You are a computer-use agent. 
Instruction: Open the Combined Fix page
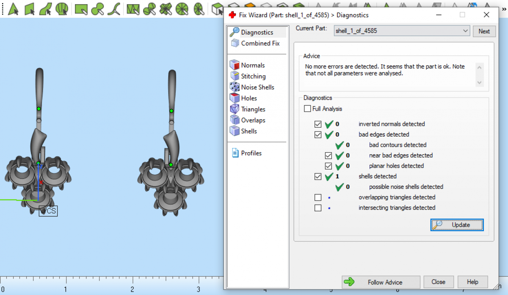260,44
